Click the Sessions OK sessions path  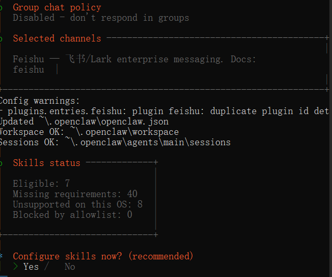click(x=148, y=142)
